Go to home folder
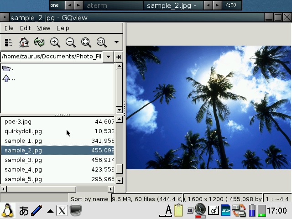292x219 pixels. tap(24, 42)
